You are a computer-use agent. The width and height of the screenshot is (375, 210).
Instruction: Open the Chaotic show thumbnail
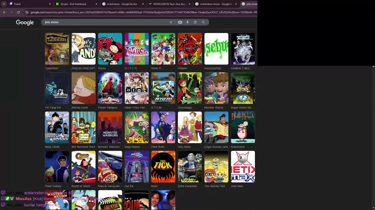coord(190,49)
